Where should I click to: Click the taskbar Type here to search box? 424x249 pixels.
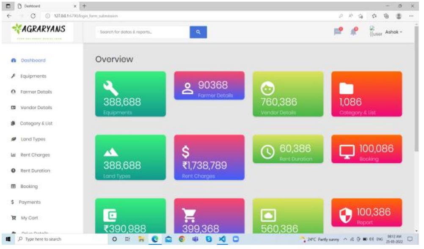[61, 239]
